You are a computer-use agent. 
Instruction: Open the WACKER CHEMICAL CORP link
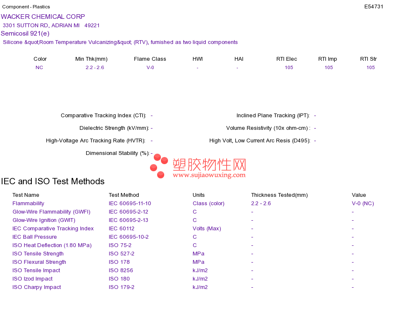point(43,17)
